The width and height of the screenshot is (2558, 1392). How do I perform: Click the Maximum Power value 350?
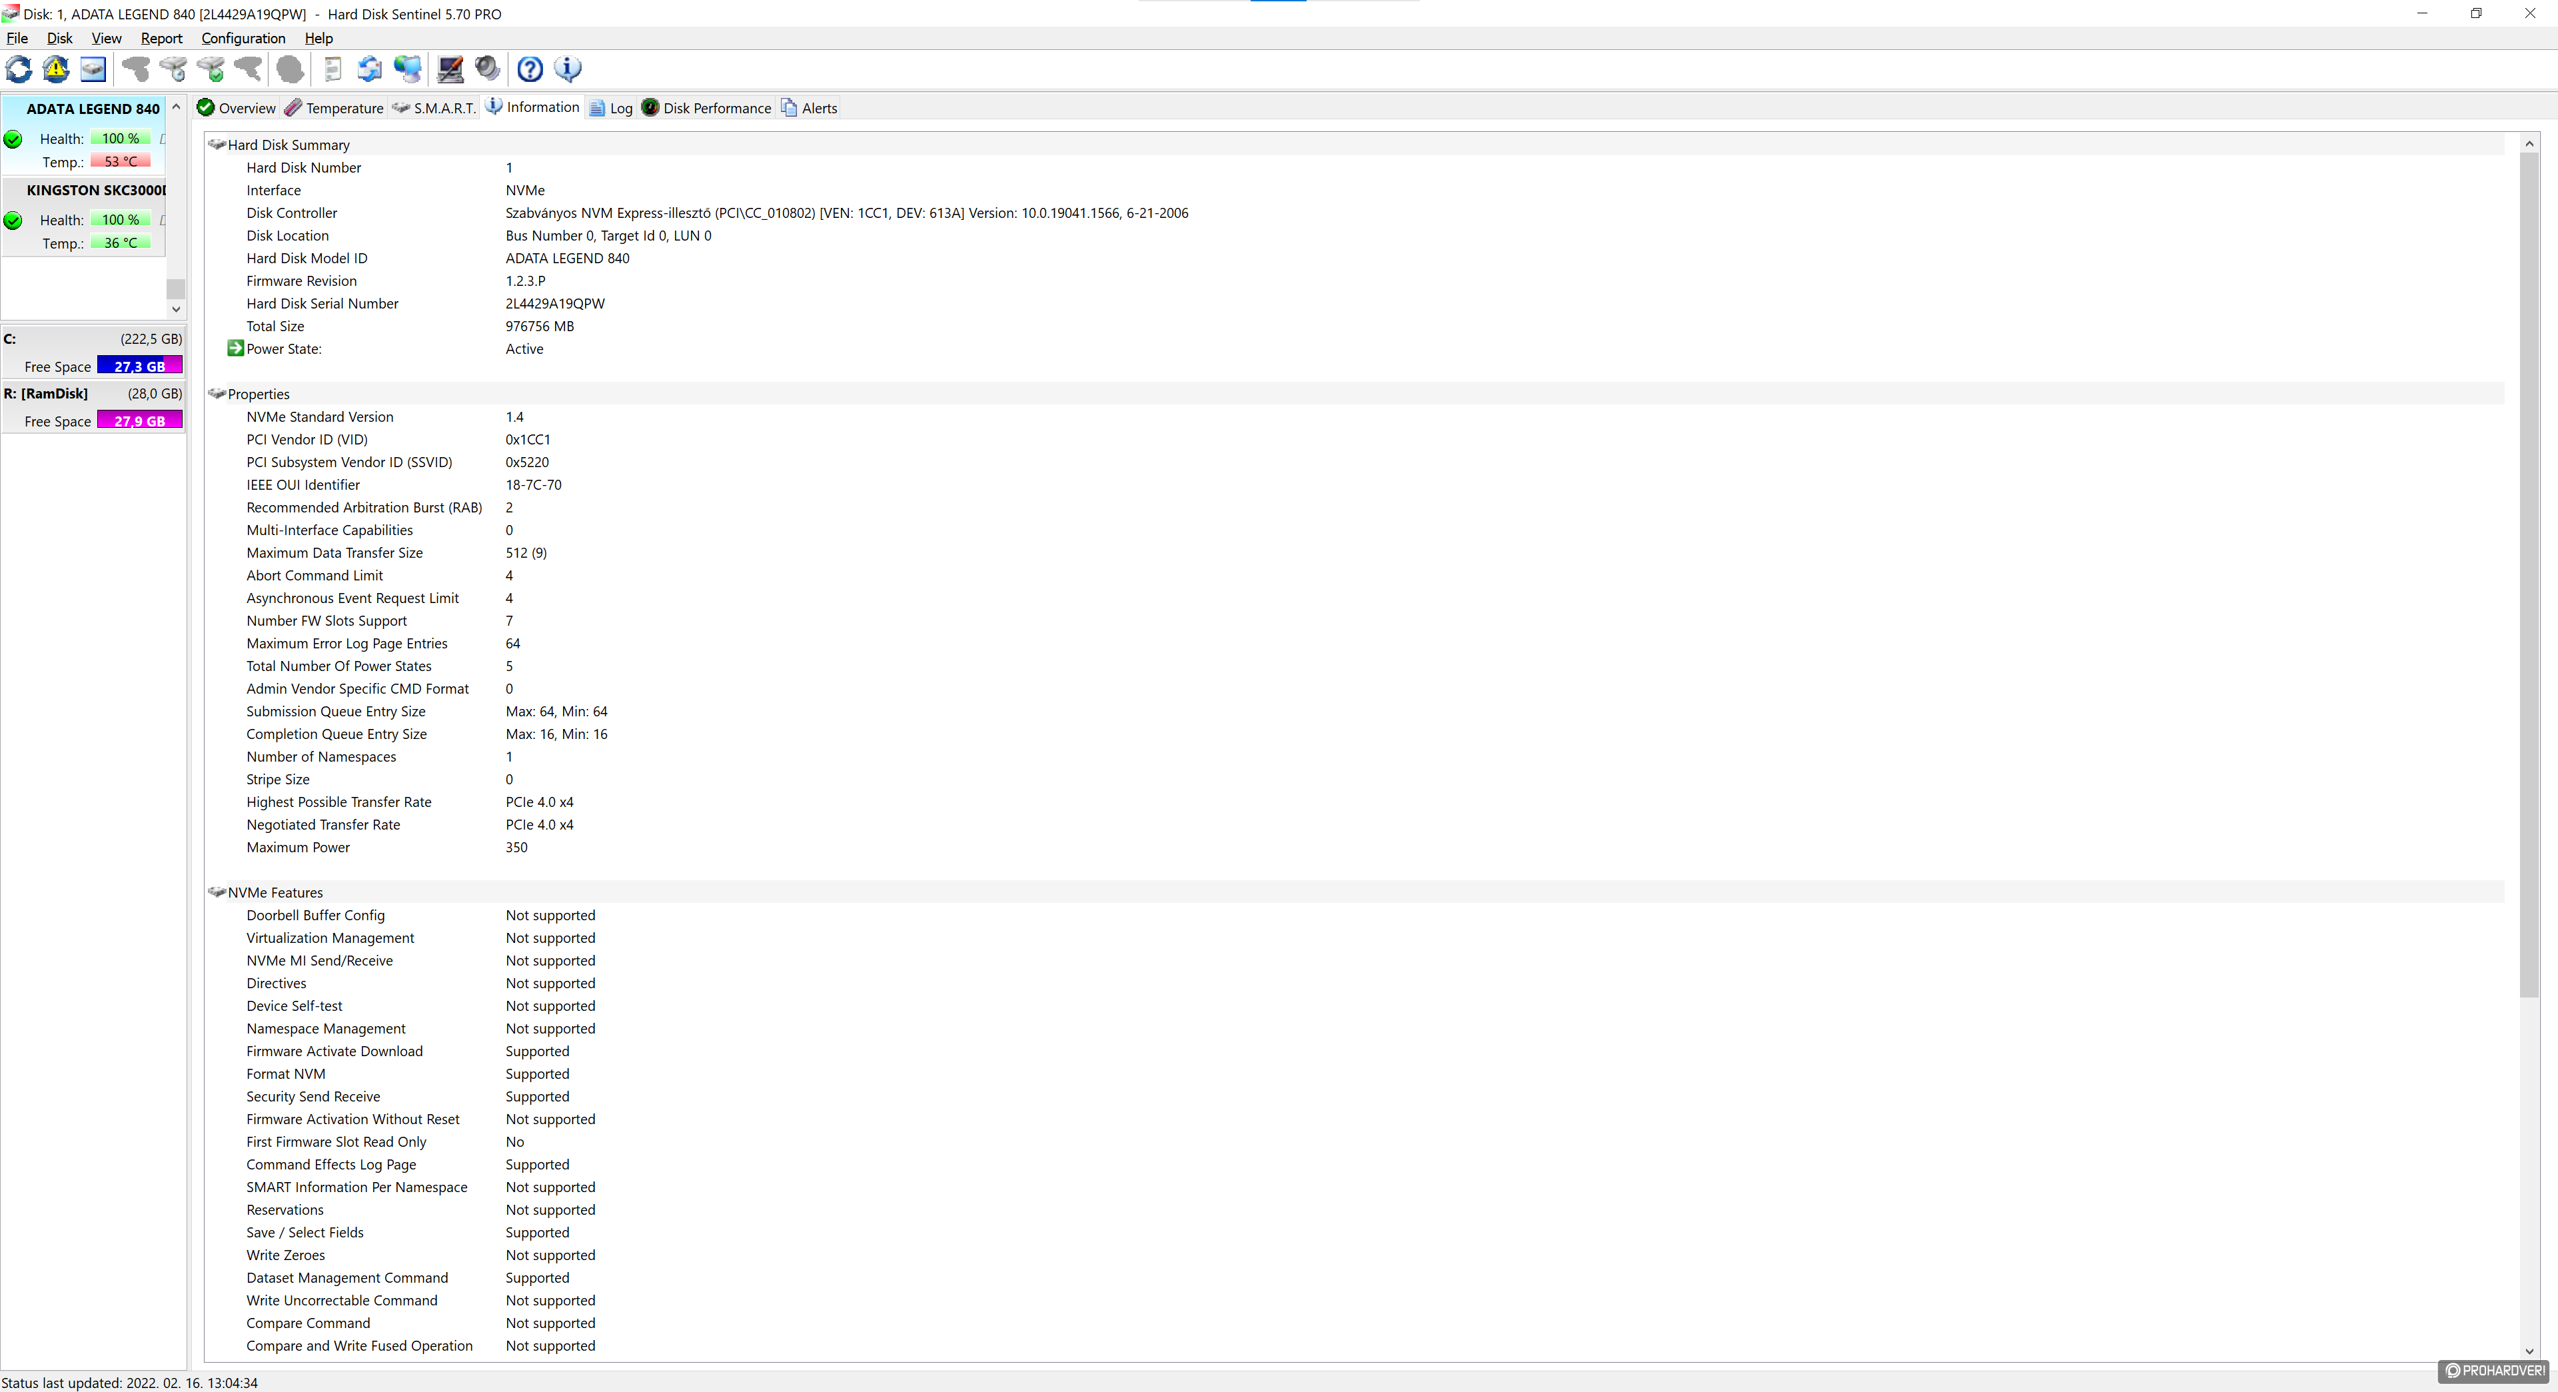coord(516,848)
